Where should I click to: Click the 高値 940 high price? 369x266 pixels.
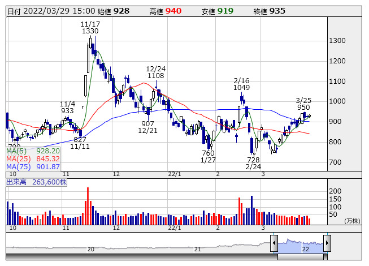pyautogui.click(x=166, y=11)
